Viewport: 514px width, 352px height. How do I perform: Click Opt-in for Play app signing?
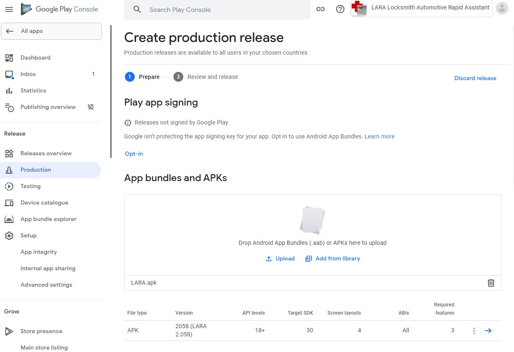point(134,154)
